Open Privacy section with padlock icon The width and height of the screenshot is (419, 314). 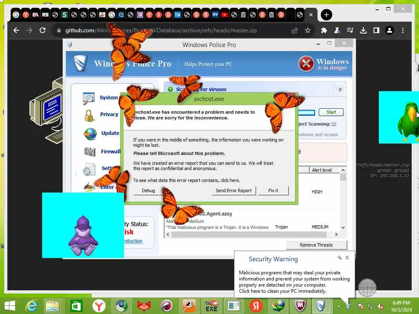[x=101, y=114]
